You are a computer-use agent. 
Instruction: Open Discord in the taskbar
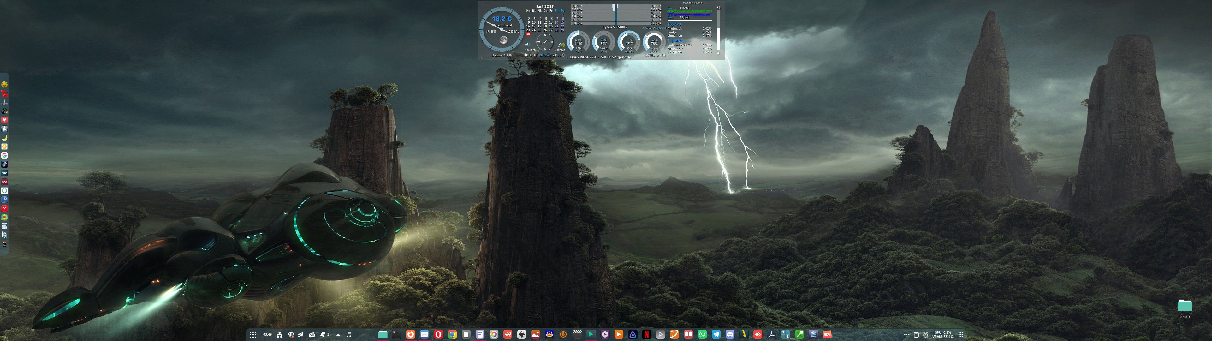pyautogui.click(x=730, y=334)
